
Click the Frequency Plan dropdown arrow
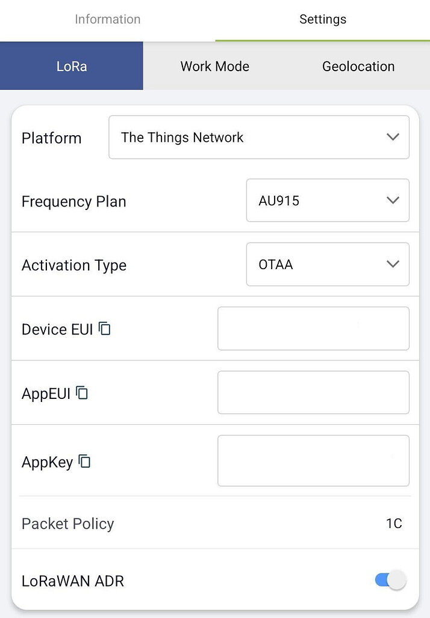click(392, 200)
